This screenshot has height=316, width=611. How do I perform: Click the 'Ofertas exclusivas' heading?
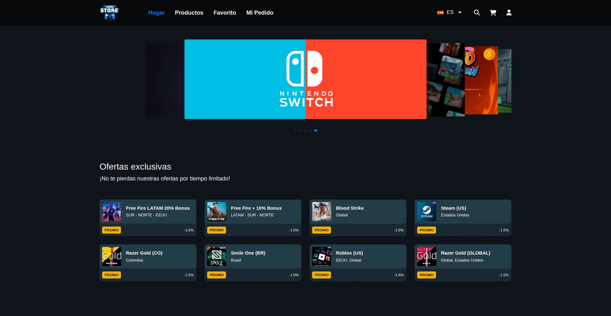(135, 167)
